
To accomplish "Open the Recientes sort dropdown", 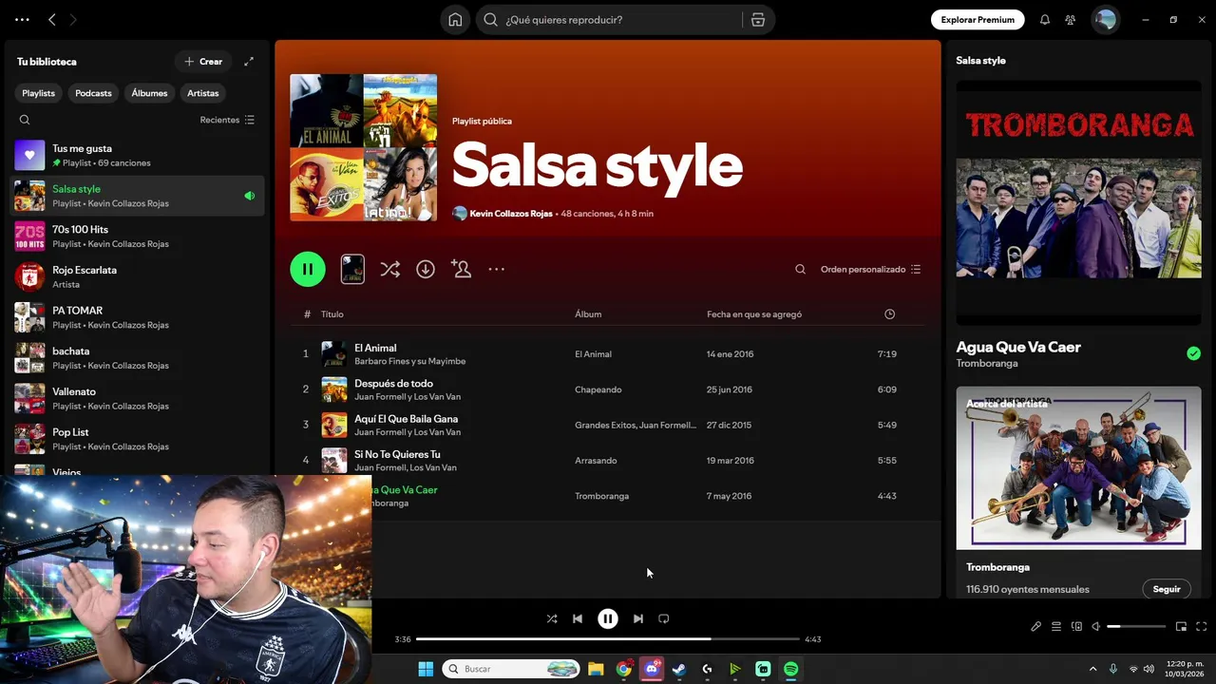I will (x=227, y=120).
